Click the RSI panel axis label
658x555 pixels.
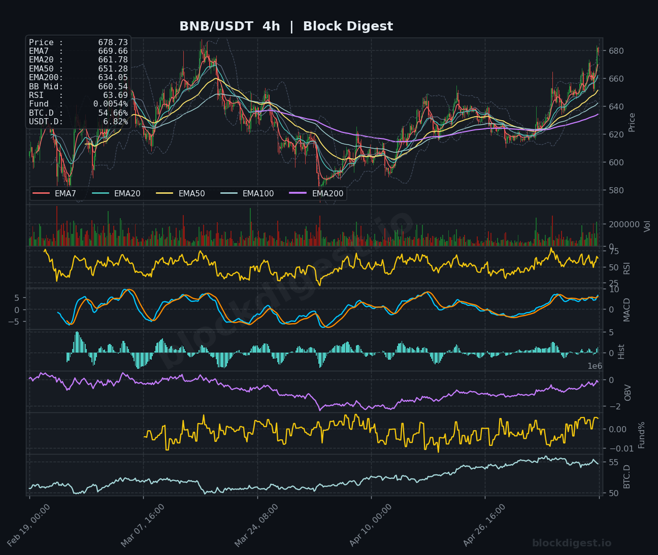(627, 268)
